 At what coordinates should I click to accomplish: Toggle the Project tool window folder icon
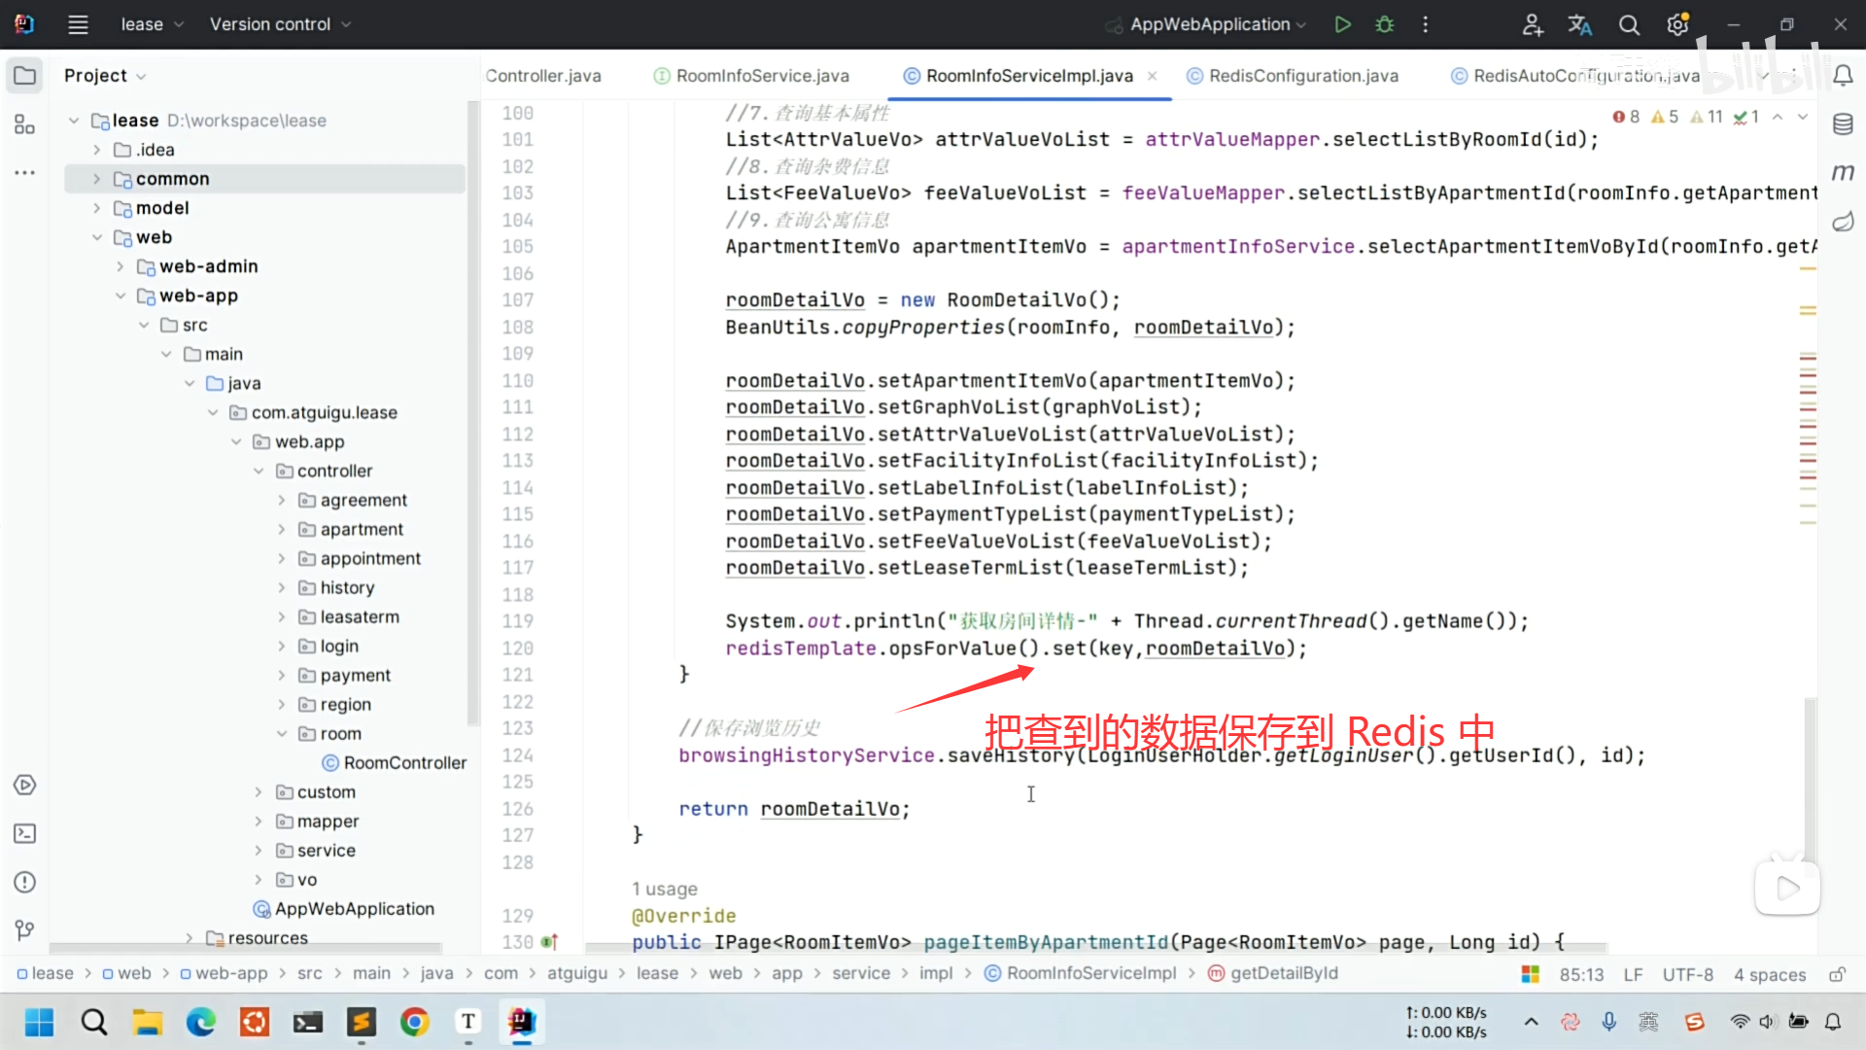(x=25, y=75)
